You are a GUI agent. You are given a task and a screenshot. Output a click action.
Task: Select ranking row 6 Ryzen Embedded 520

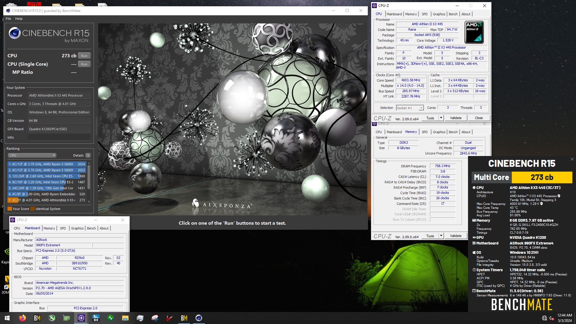(x=47, y=194)
